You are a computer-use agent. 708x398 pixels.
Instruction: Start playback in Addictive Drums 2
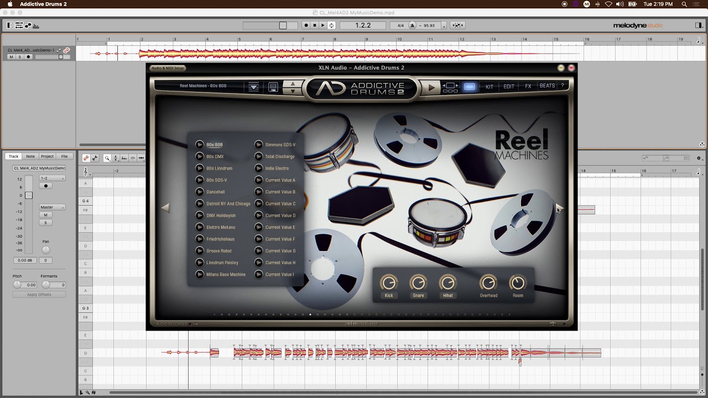tap(431, 87)
